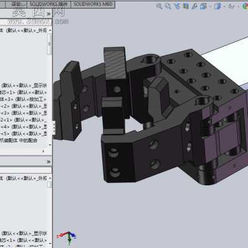
Task: Open Hide/Show Items glasses icon
Action: (231, 6)
